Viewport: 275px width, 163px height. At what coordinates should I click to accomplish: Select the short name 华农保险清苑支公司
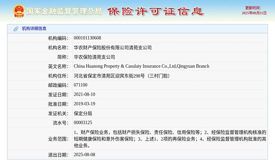[x=94, y=57]
